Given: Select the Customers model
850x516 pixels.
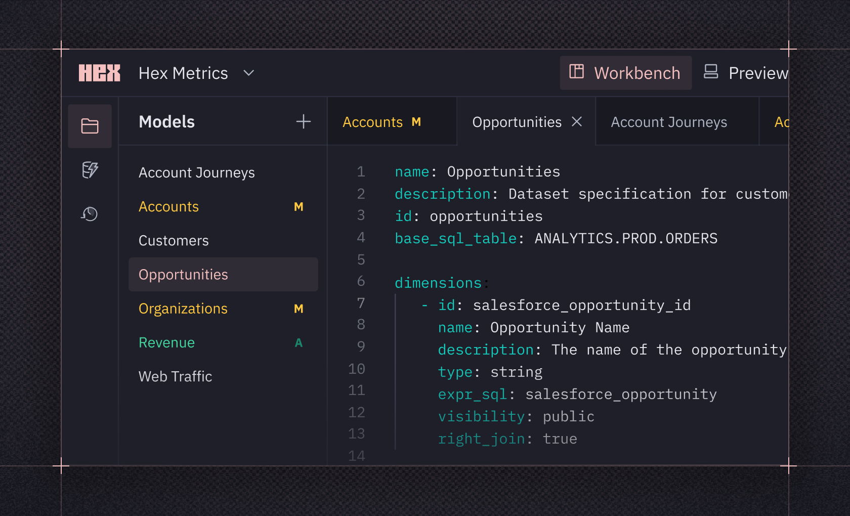Looking at the screenshot, I should [174, 240].
